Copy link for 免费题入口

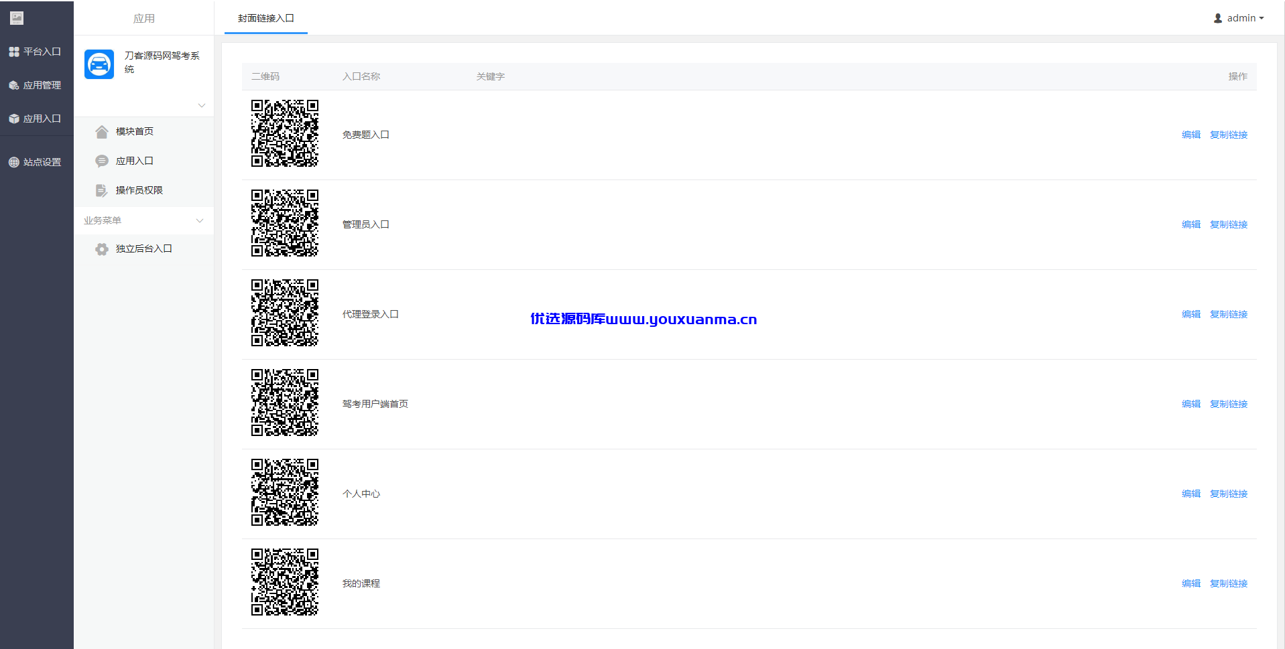click(x=1229, y=135)
